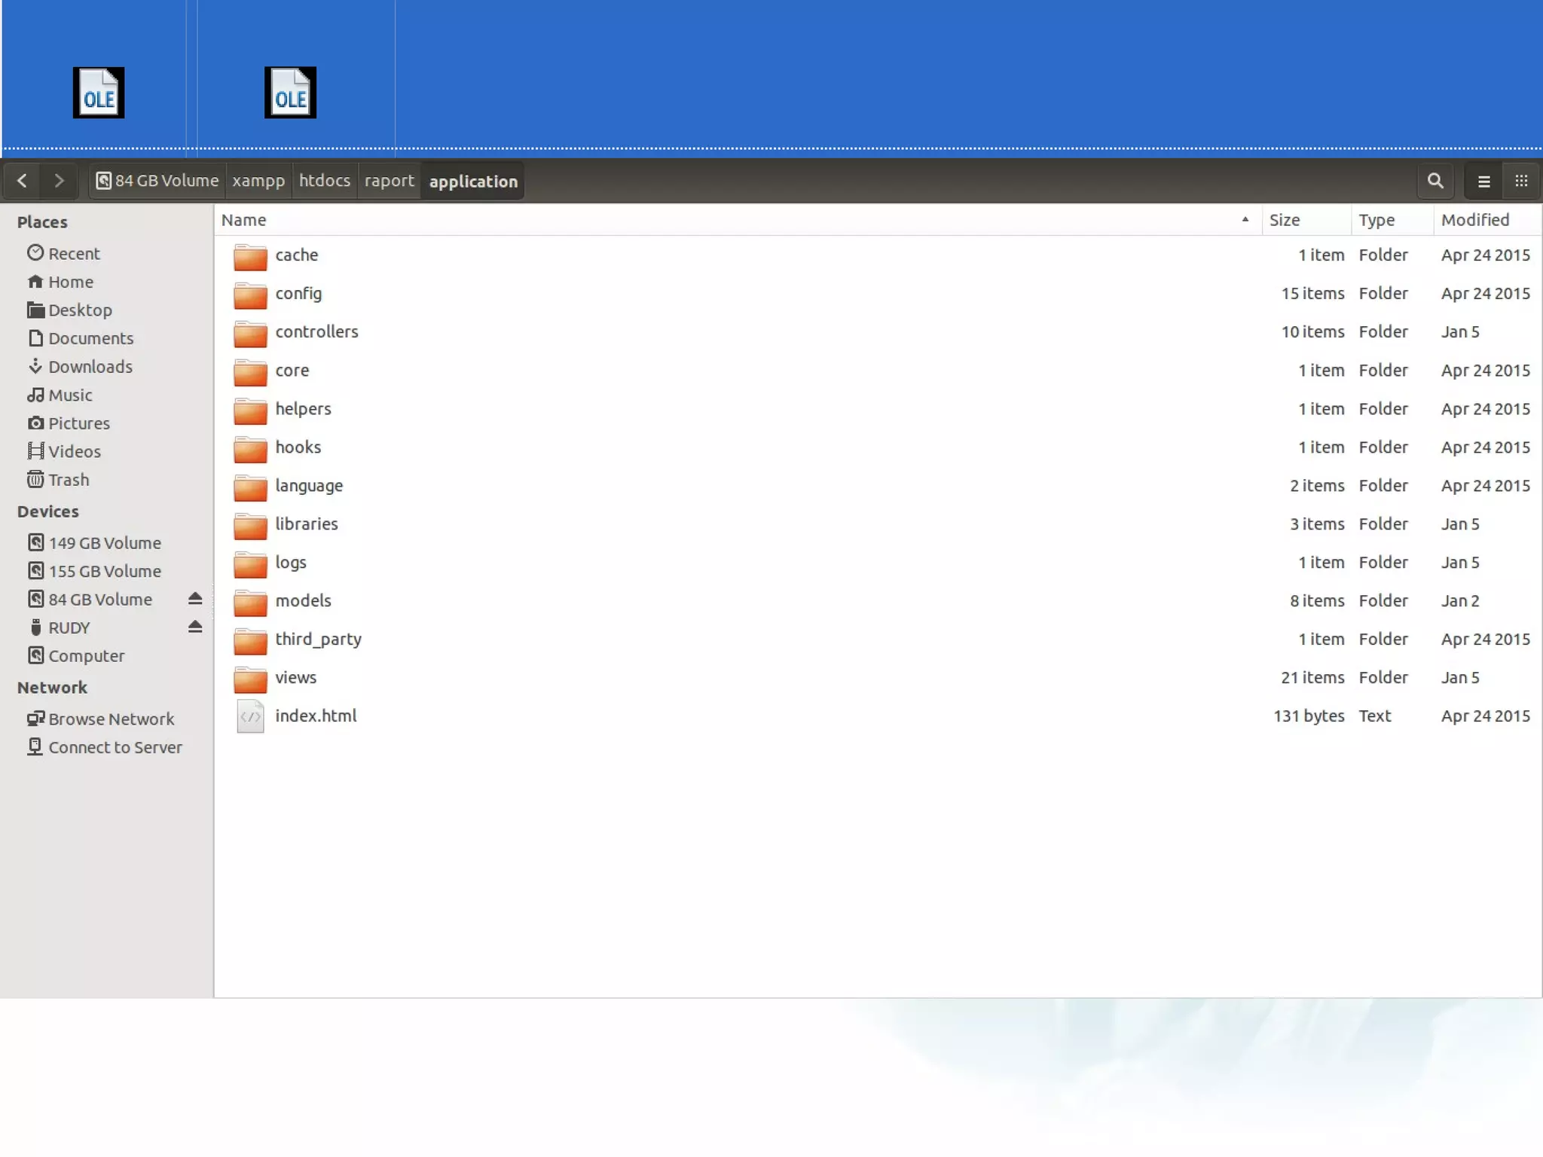1543x1157 pixels.
Task: Select the index.html file
Action: pos(316,716)
